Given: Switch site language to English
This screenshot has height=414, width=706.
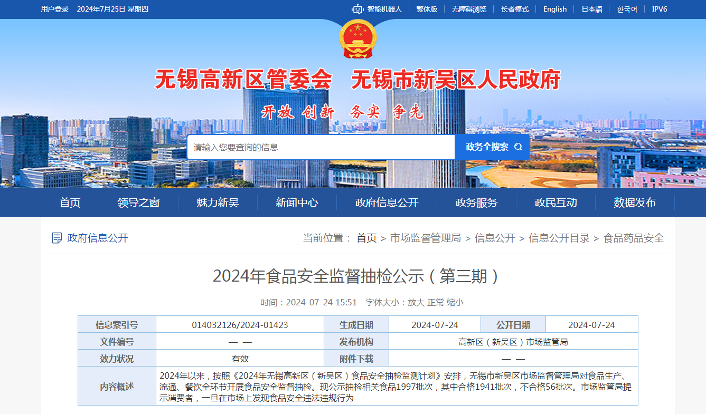Looking at the screenshot, I should [x=555, y=9].
